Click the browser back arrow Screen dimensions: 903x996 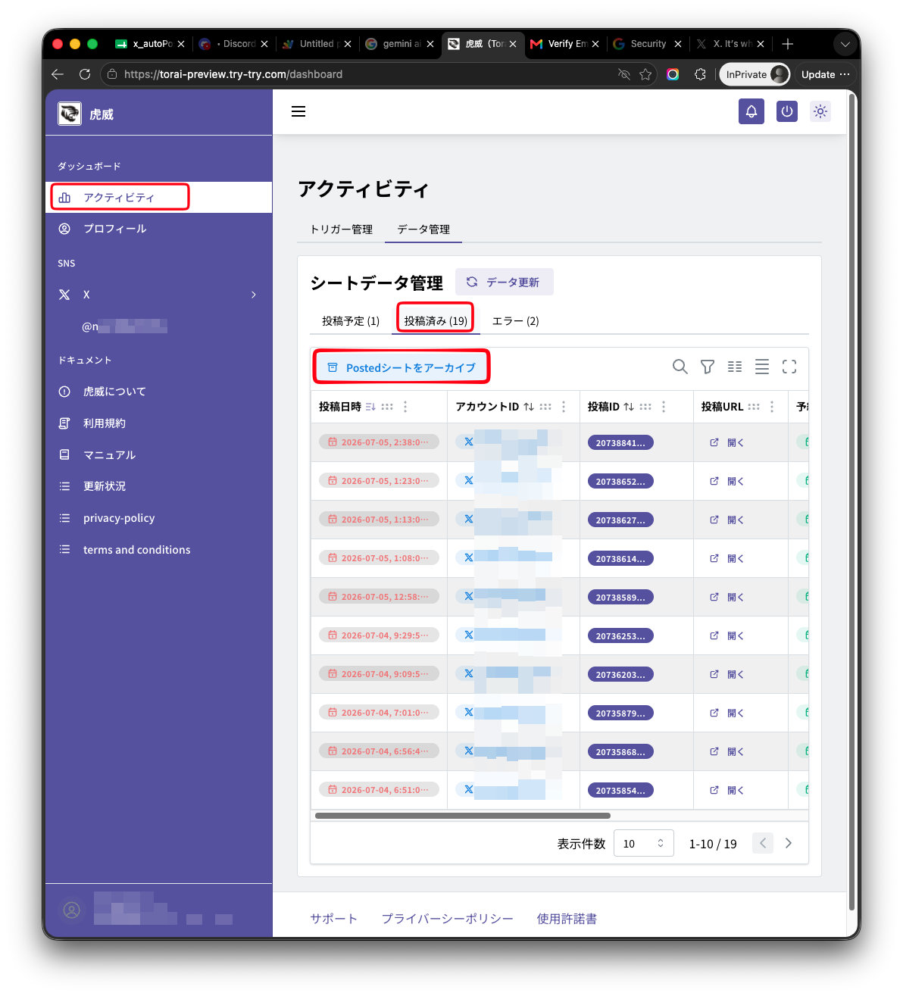coord(58,74)
